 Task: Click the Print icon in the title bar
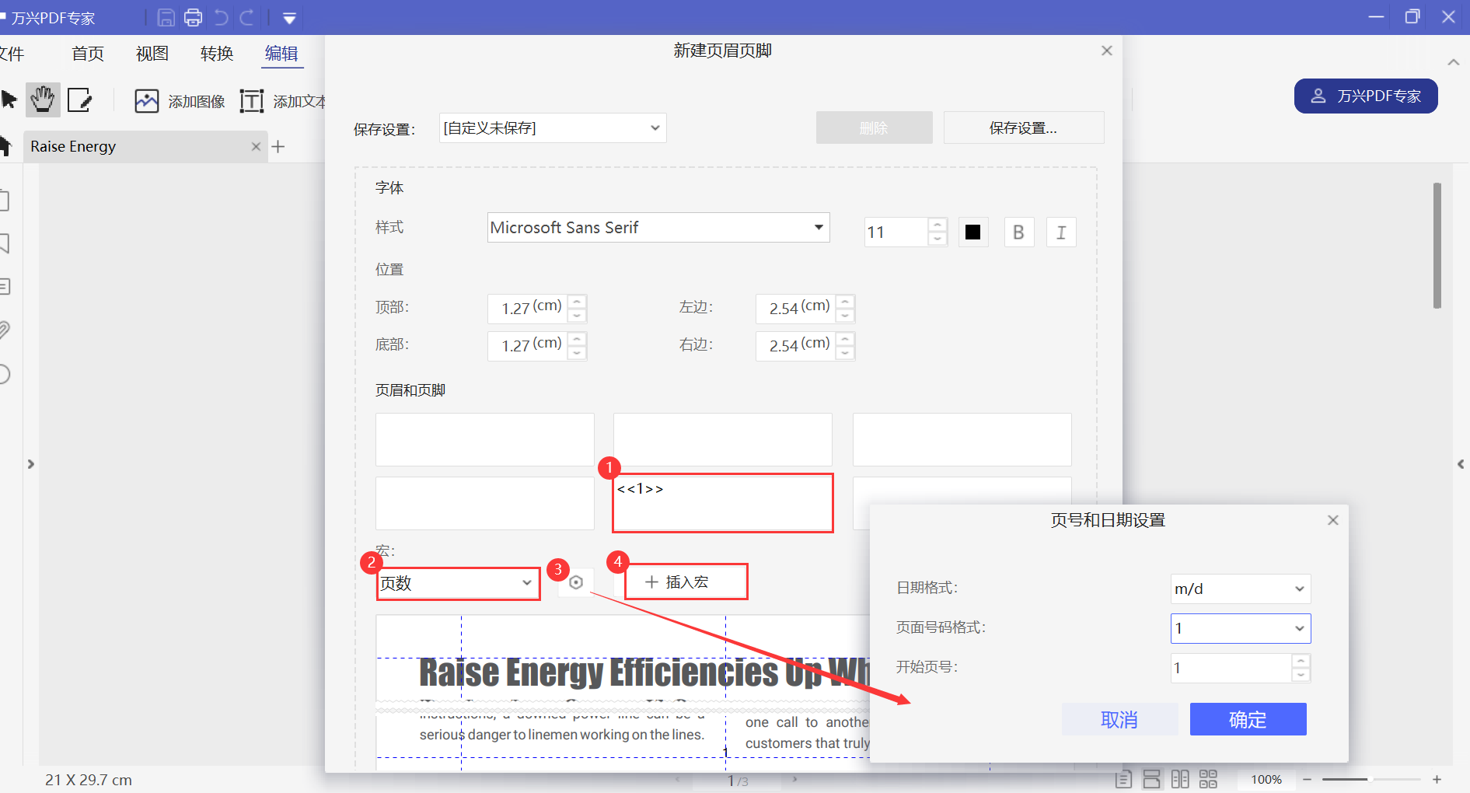pos(193,16)
